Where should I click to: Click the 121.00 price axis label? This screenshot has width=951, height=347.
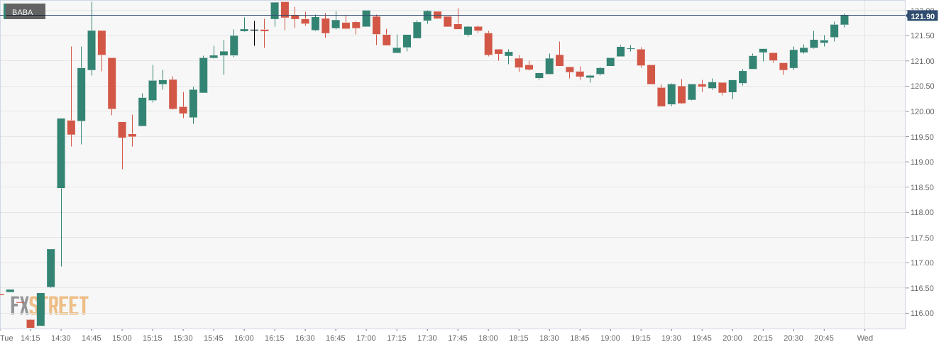pyautogui.click(x=922, y=61)
